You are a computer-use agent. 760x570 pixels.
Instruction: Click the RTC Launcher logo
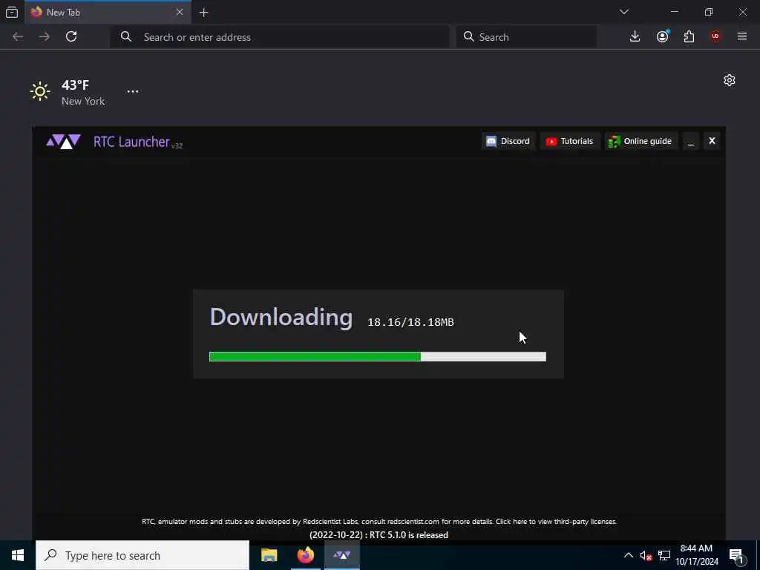coord(64,142)
